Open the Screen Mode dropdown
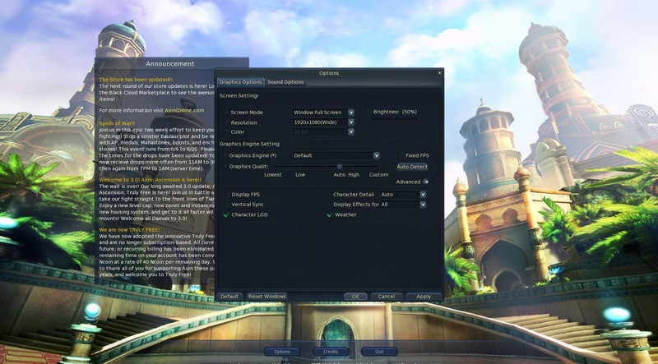 coord(350,112)
